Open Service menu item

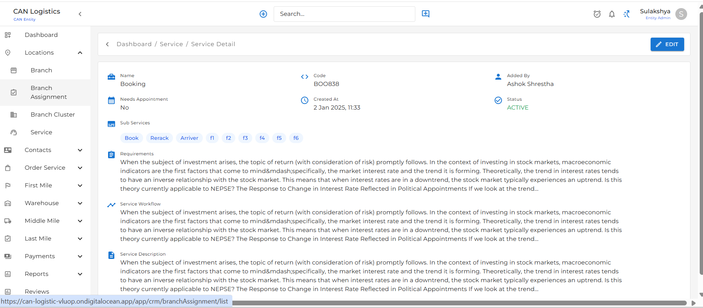click(45, 132)
